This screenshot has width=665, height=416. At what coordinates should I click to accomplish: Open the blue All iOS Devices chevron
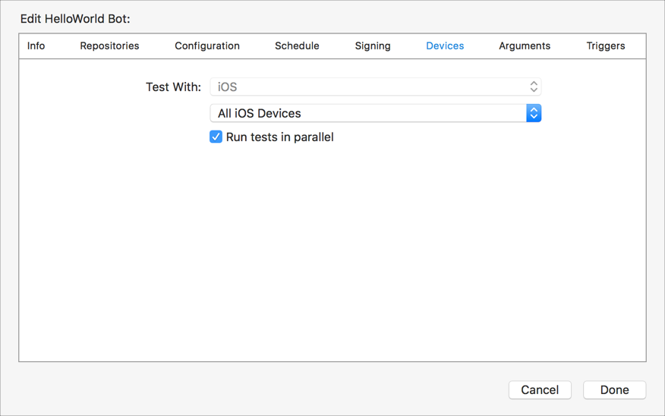pyautogui.click(x=534, y=113)
